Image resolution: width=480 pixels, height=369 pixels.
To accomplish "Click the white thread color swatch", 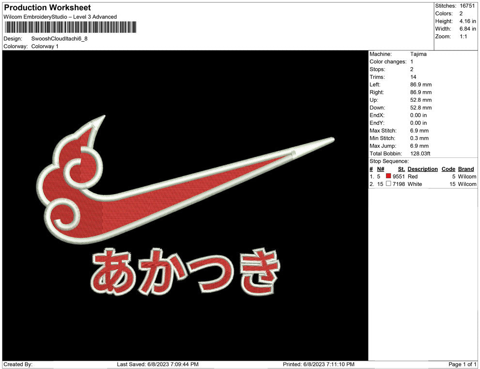I will (x=388, y=184).
